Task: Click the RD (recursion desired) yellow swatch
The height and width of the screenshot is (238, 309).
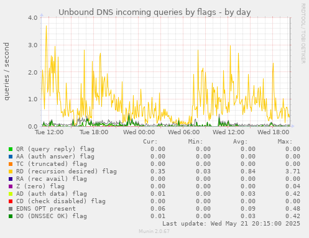Action: tap(11, 172)
